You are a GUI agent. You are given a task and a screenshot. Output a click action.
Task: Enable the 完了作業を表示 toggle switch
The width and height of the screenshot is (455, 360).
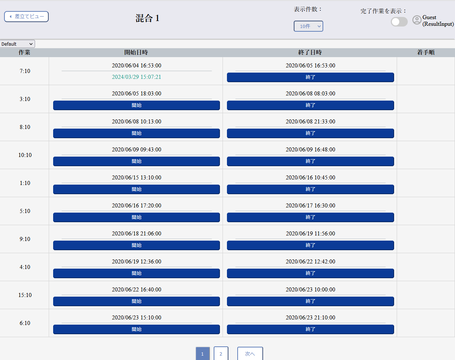point(399,22)
